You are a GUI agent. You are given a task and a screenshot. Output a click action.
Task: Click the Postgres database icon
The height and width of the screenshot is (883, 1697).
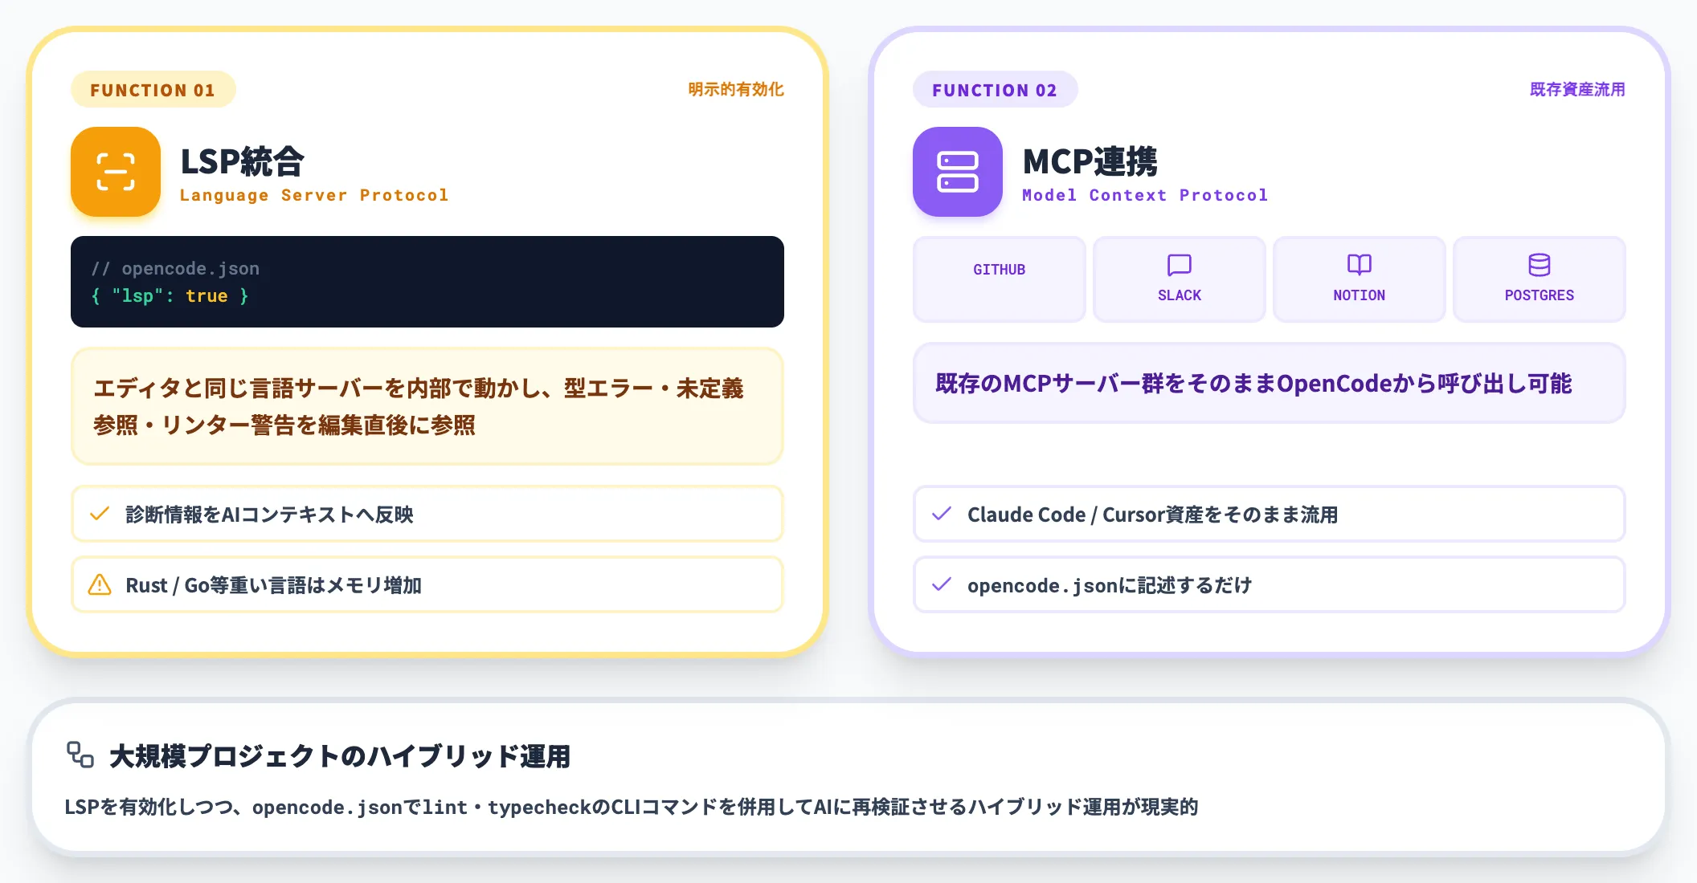pyautogui.click(x=1540, y=265)
